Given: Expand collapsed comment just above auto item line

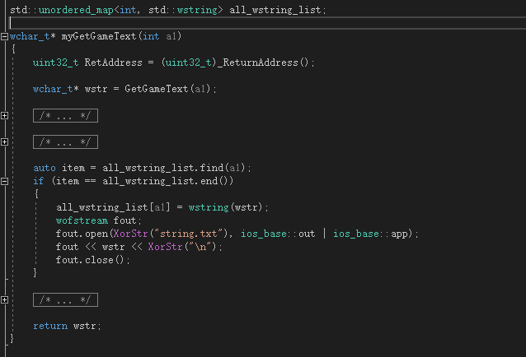Looking at the screenshot, I should [4, 141].
